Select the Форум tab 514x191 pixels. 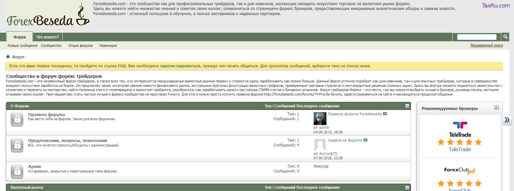tap(20, 37)
